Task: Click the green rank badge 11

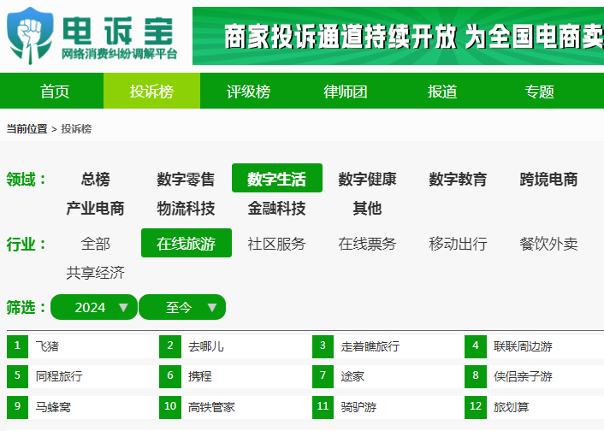Action: point(323,407)
